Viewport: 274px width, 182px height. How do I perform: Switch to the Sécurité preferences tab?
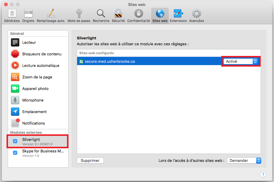coord(118,15)
